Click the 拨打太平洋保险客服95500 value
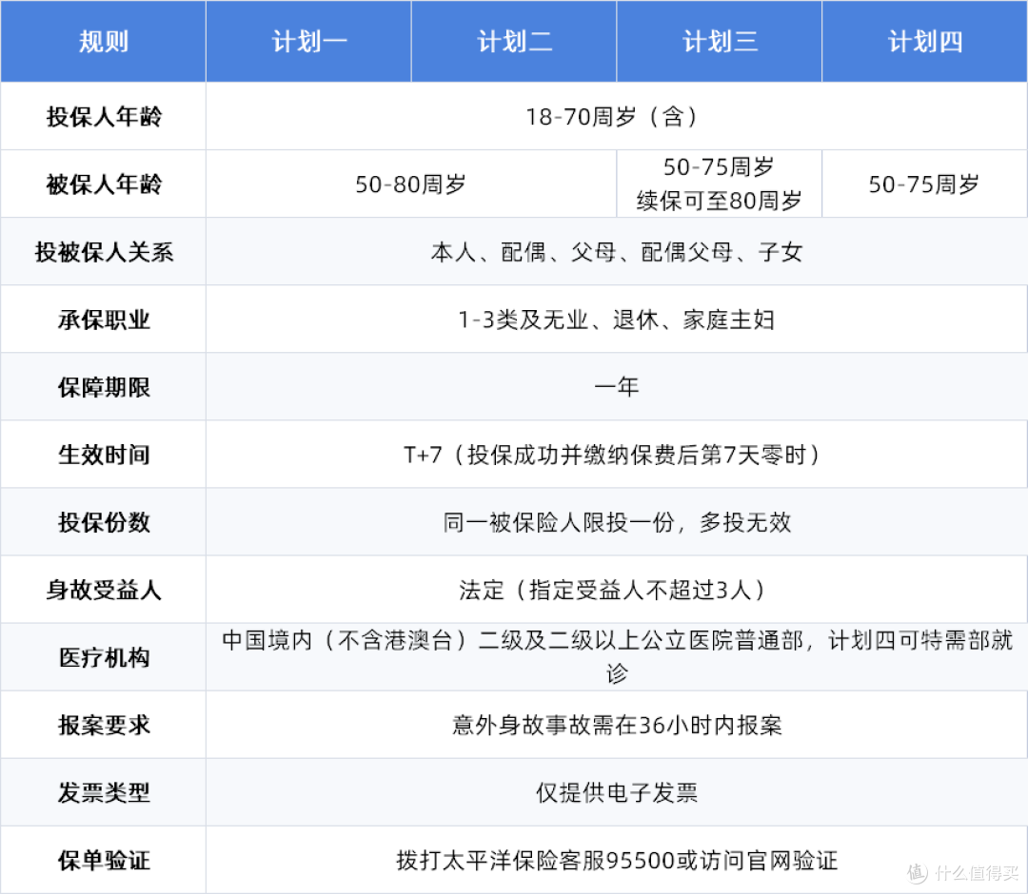This screenshot has height=894, width=1028. tap(616, 861)
